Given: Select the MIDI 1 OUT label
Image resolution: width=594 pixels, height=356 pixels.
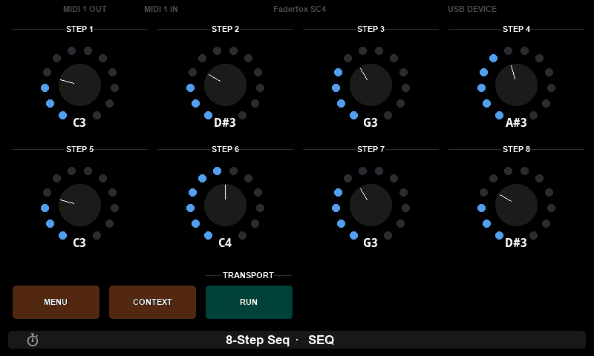Looking at the screenshot, I should 85,9.
